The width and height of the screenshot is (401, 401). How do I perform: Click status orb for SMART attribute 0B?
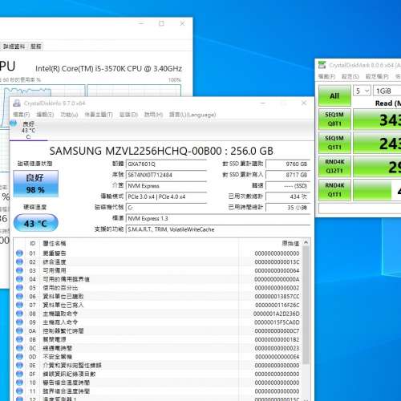click(19, 339)
